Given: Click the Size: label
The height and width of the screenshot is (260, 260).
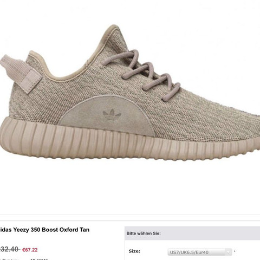Looking at the screenshot, I should (x=134, y=251).
